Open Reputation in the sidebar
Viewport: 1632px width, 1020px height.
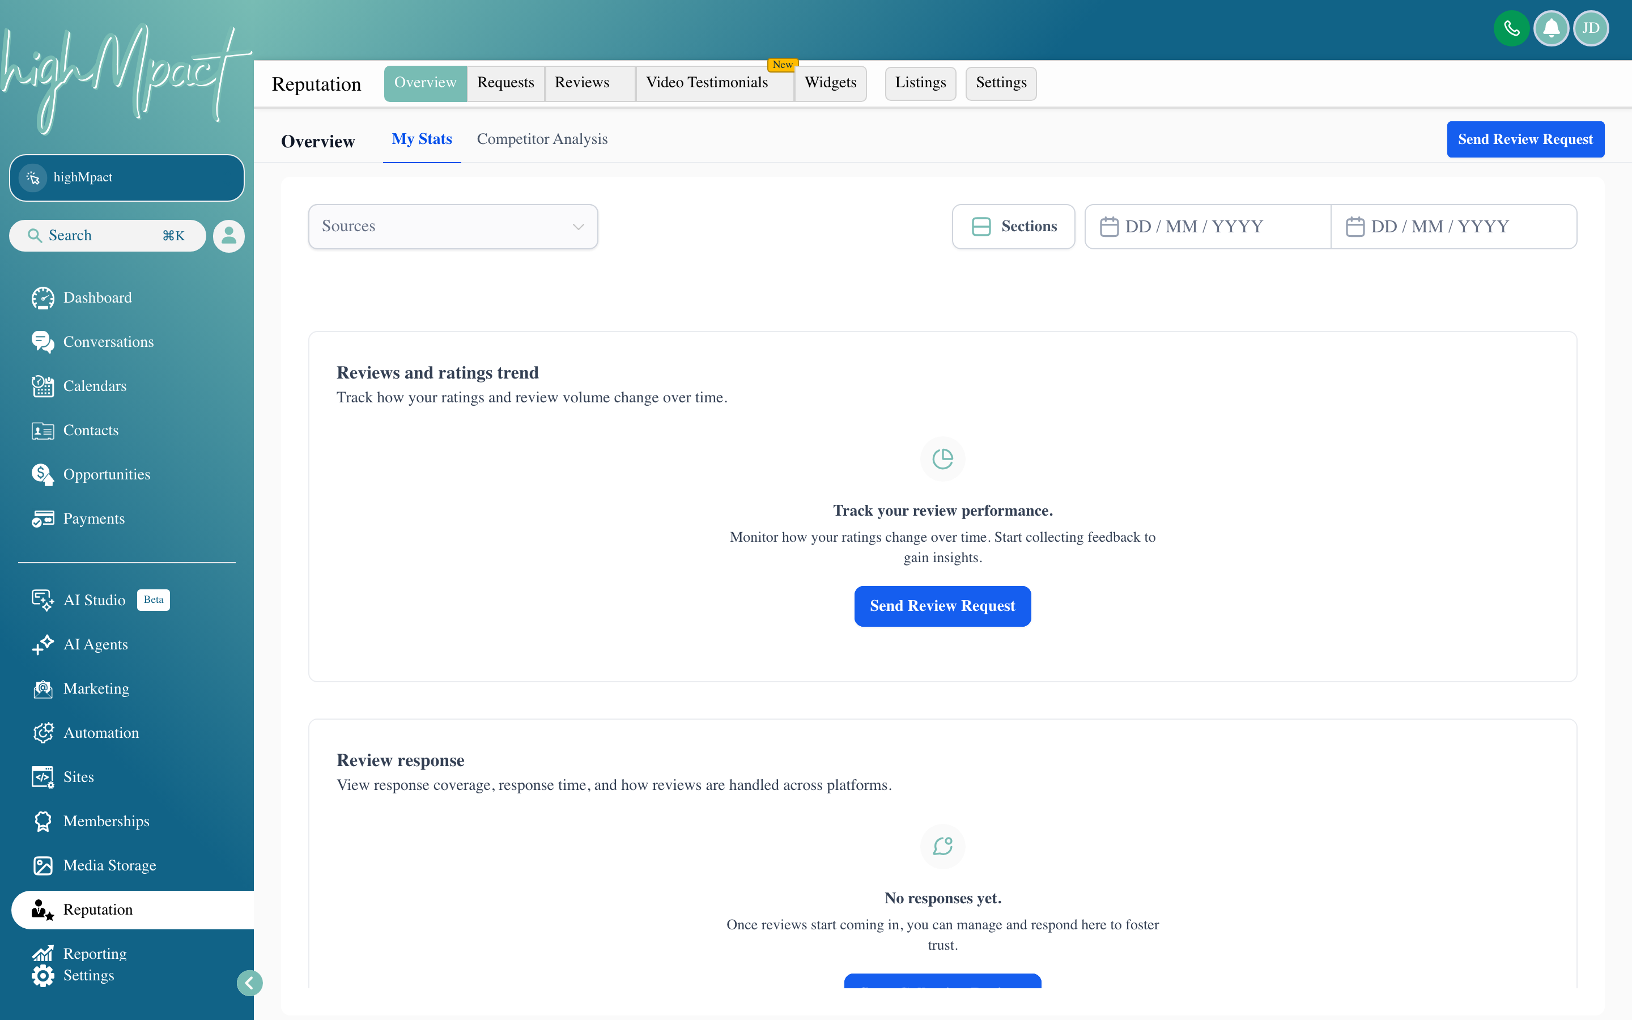click(x=133, y=910)
